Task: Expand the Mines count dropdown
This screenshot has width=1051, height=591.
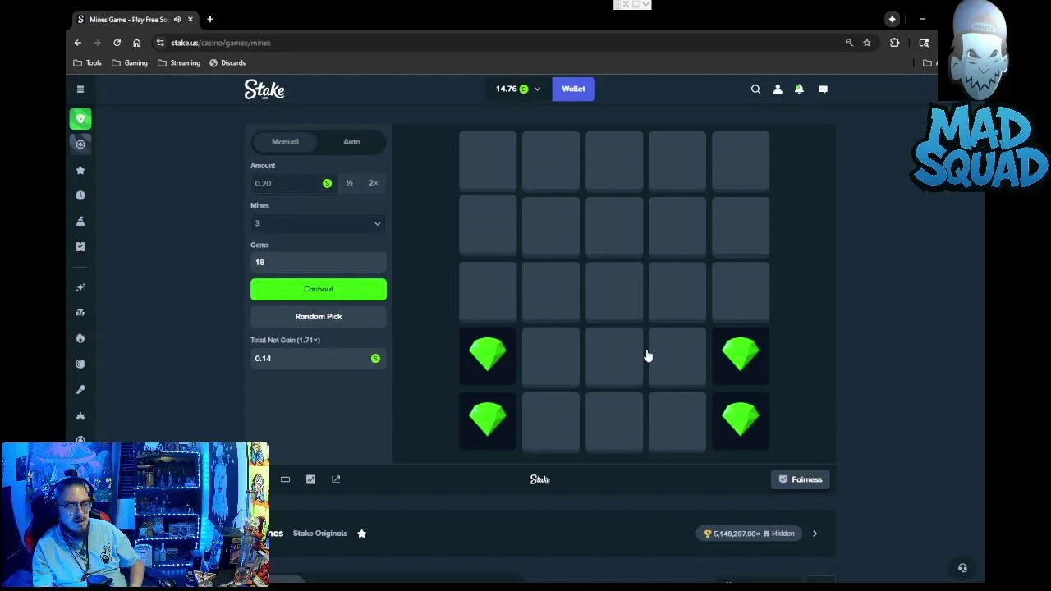Action: (319, 223)
